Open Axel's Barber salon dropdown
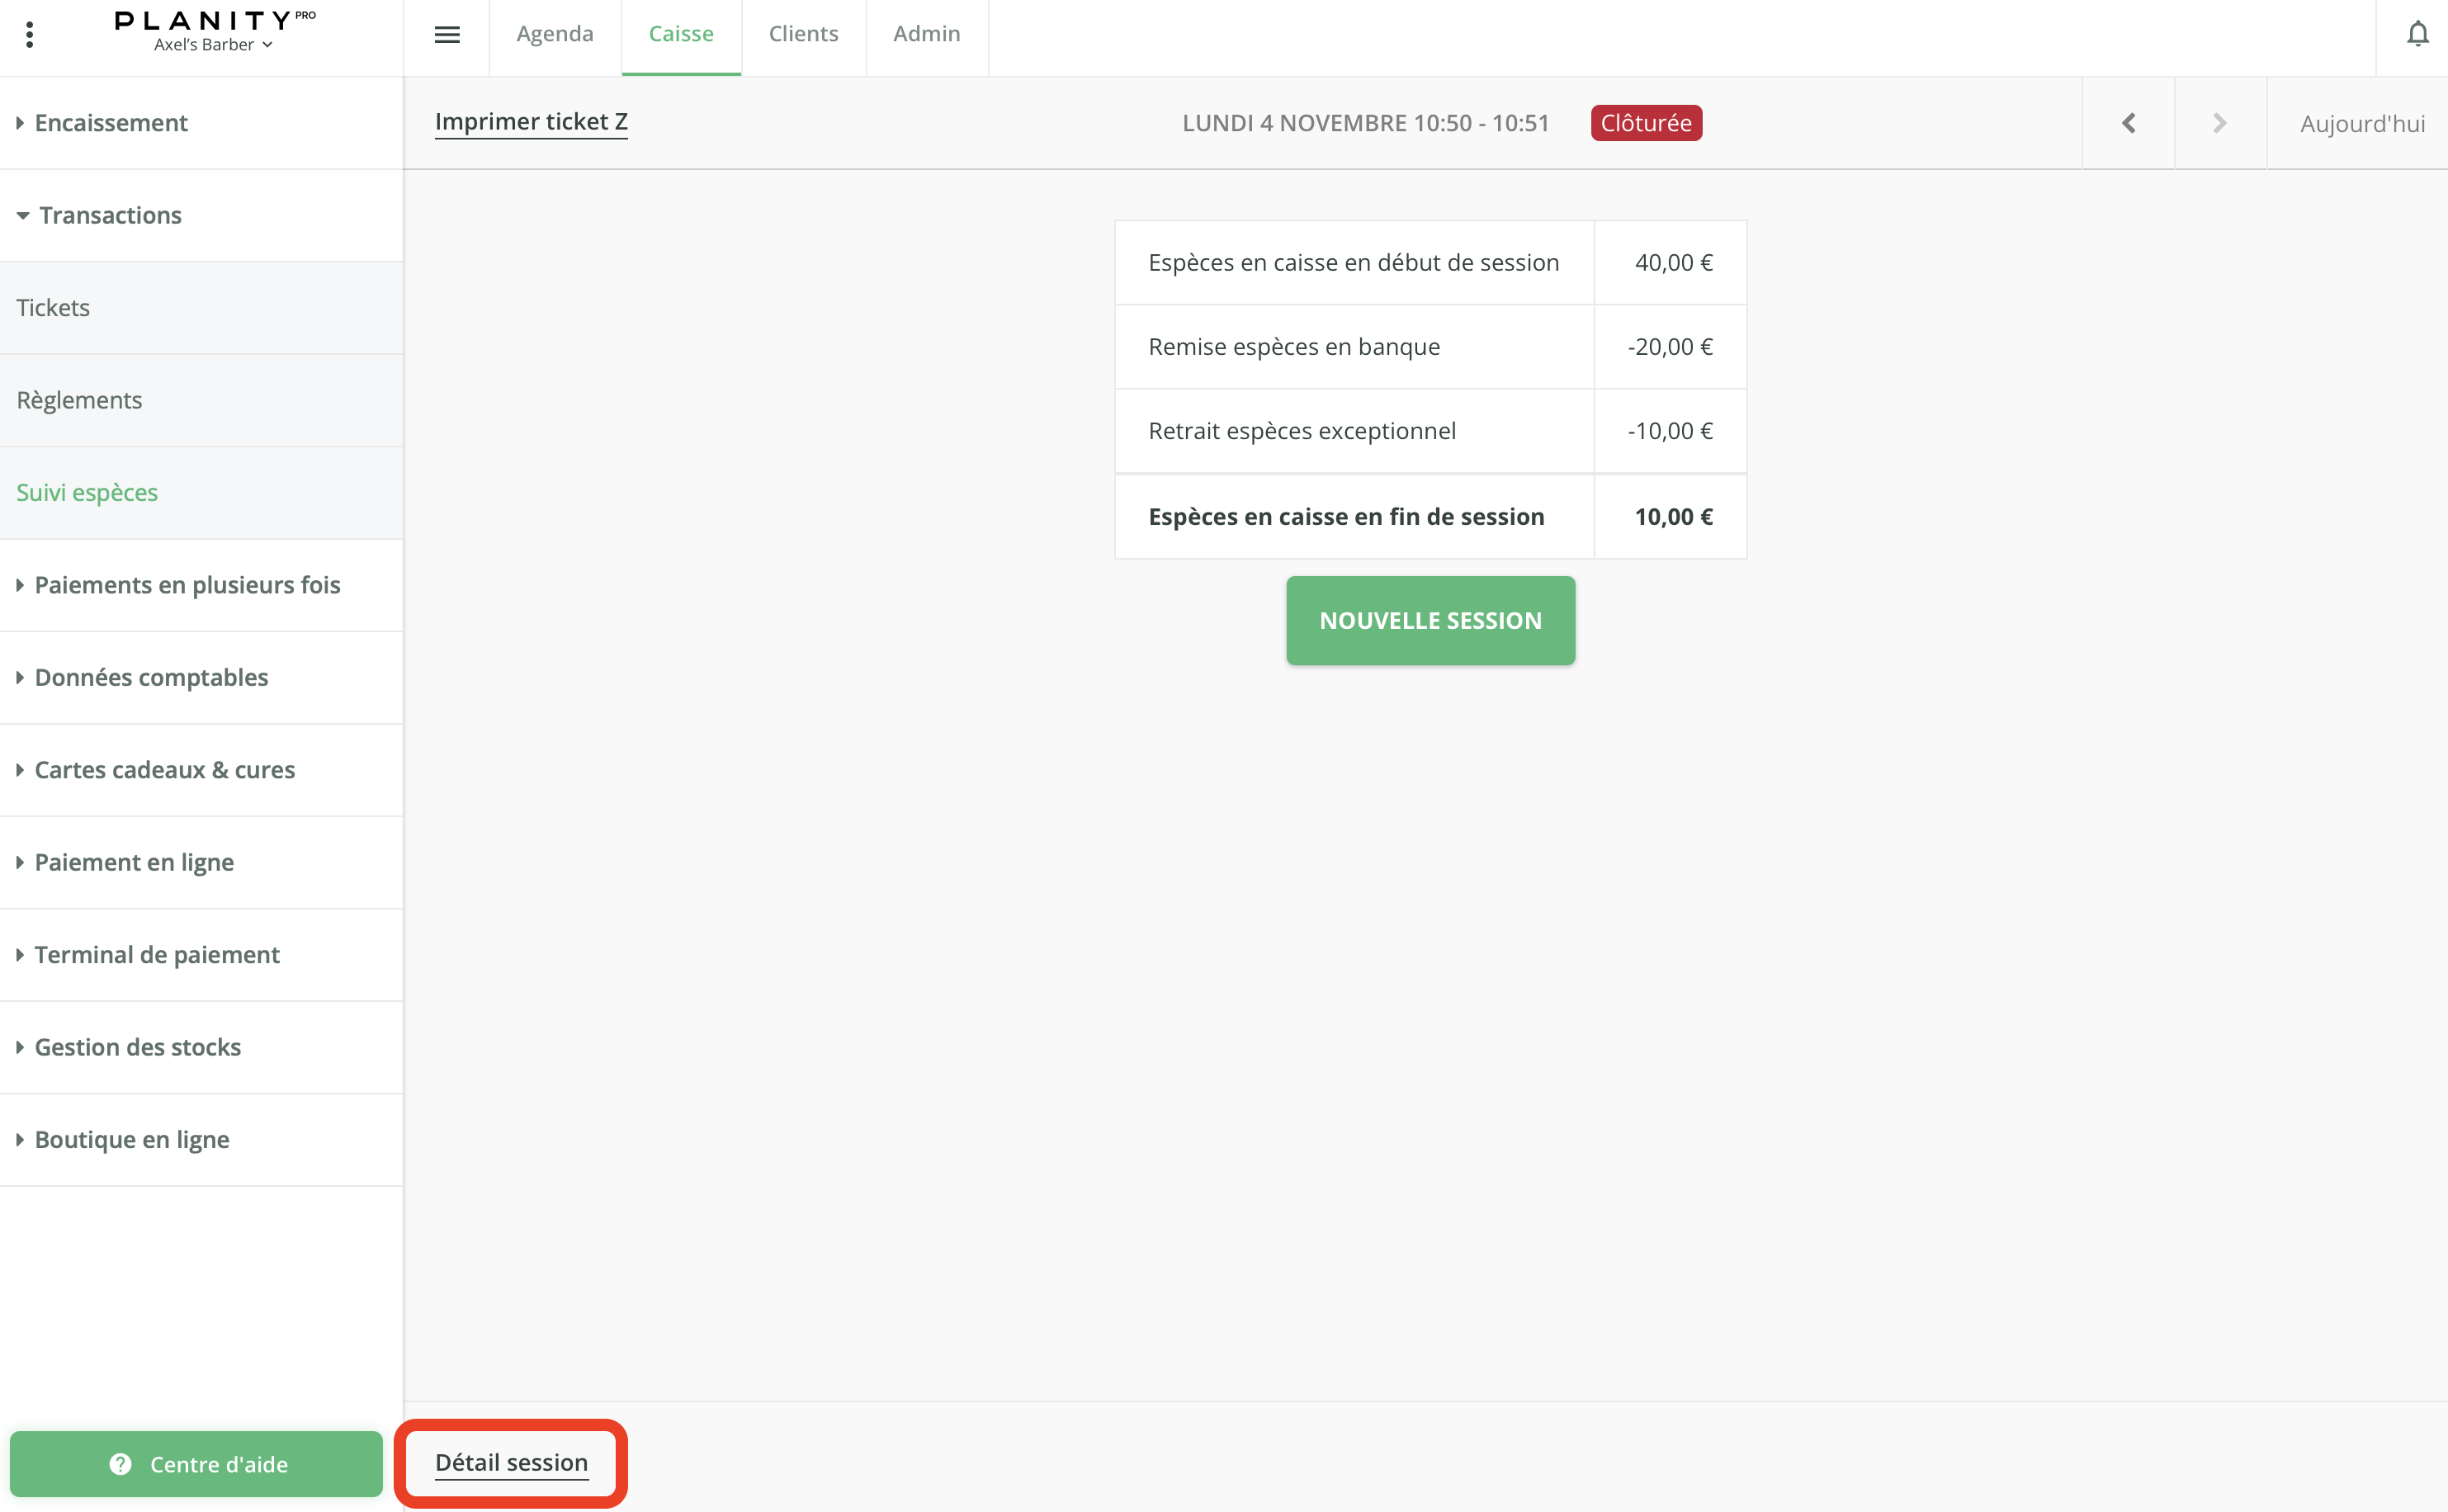This screenshot has width=2448, height=1512. click(213, 45)
